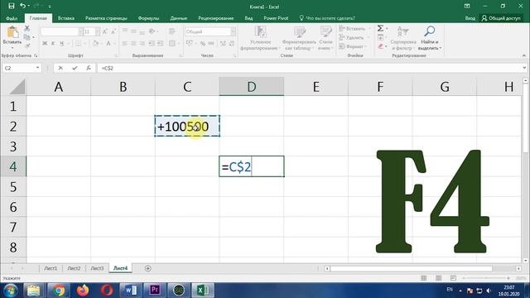Open Chrome from the Windows taskbar
530x298 pixels.
(58, 291)
